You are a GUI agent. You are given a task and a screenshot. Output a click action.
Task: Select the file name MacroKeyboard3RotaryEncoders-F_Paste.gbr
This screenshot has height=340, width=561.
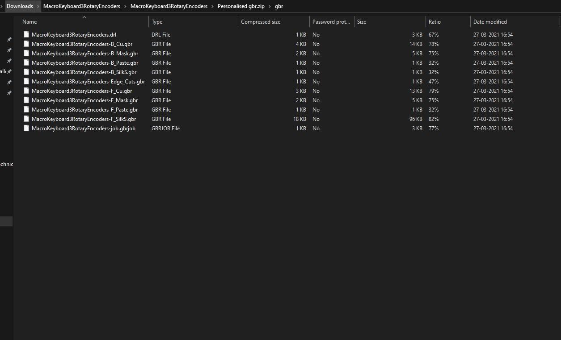point(84,109)
